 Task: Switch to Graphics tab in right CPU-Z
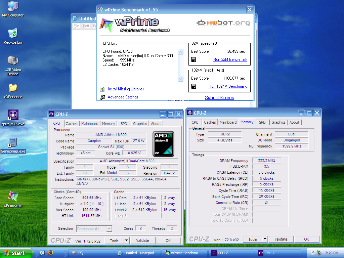[278, 122]
